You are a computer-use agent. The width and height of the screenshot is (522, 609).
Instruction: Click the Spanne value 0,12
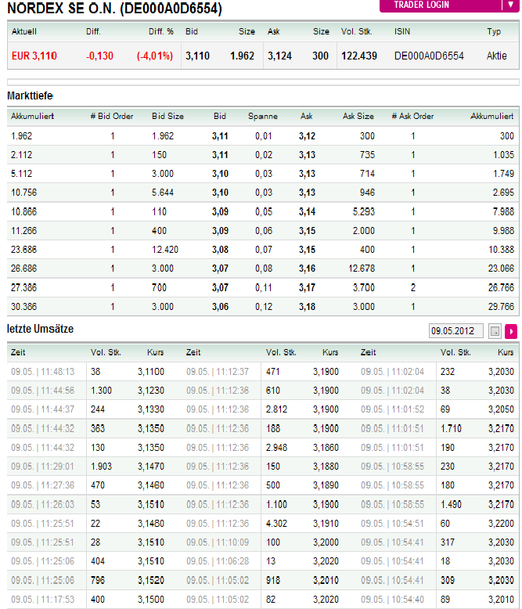263,307
